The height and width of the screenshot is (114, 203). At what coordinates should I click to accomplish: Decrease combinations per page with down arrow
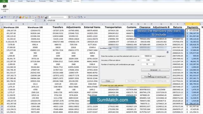pyautogui.click(x=154, y=65)
